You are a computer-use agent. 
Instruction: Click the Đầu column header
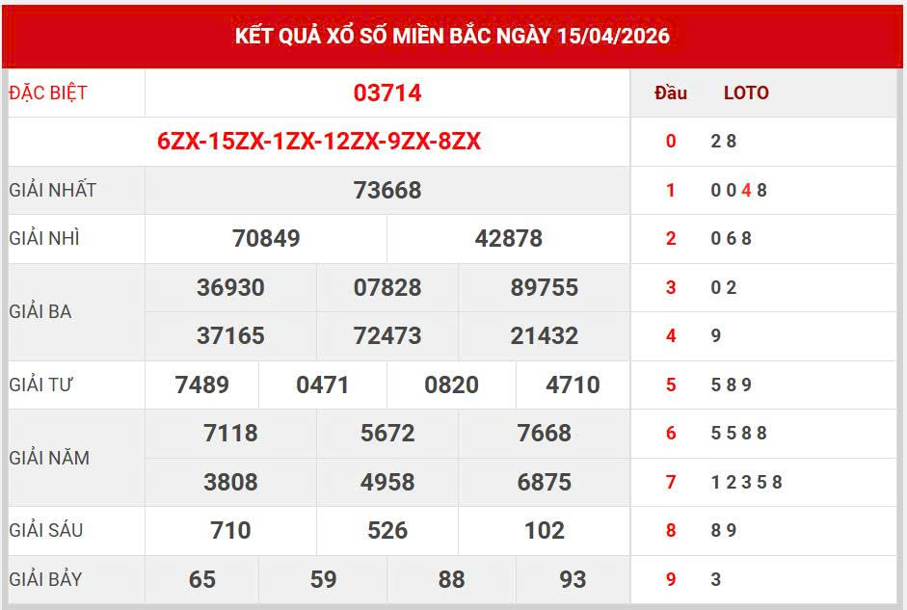(x=671, y=93)
